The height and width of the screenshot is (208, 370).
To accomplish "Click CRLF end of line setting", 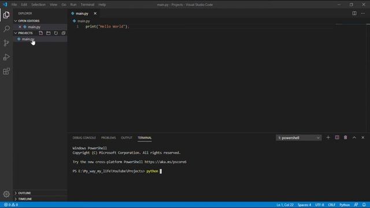I will coord(331,205).
